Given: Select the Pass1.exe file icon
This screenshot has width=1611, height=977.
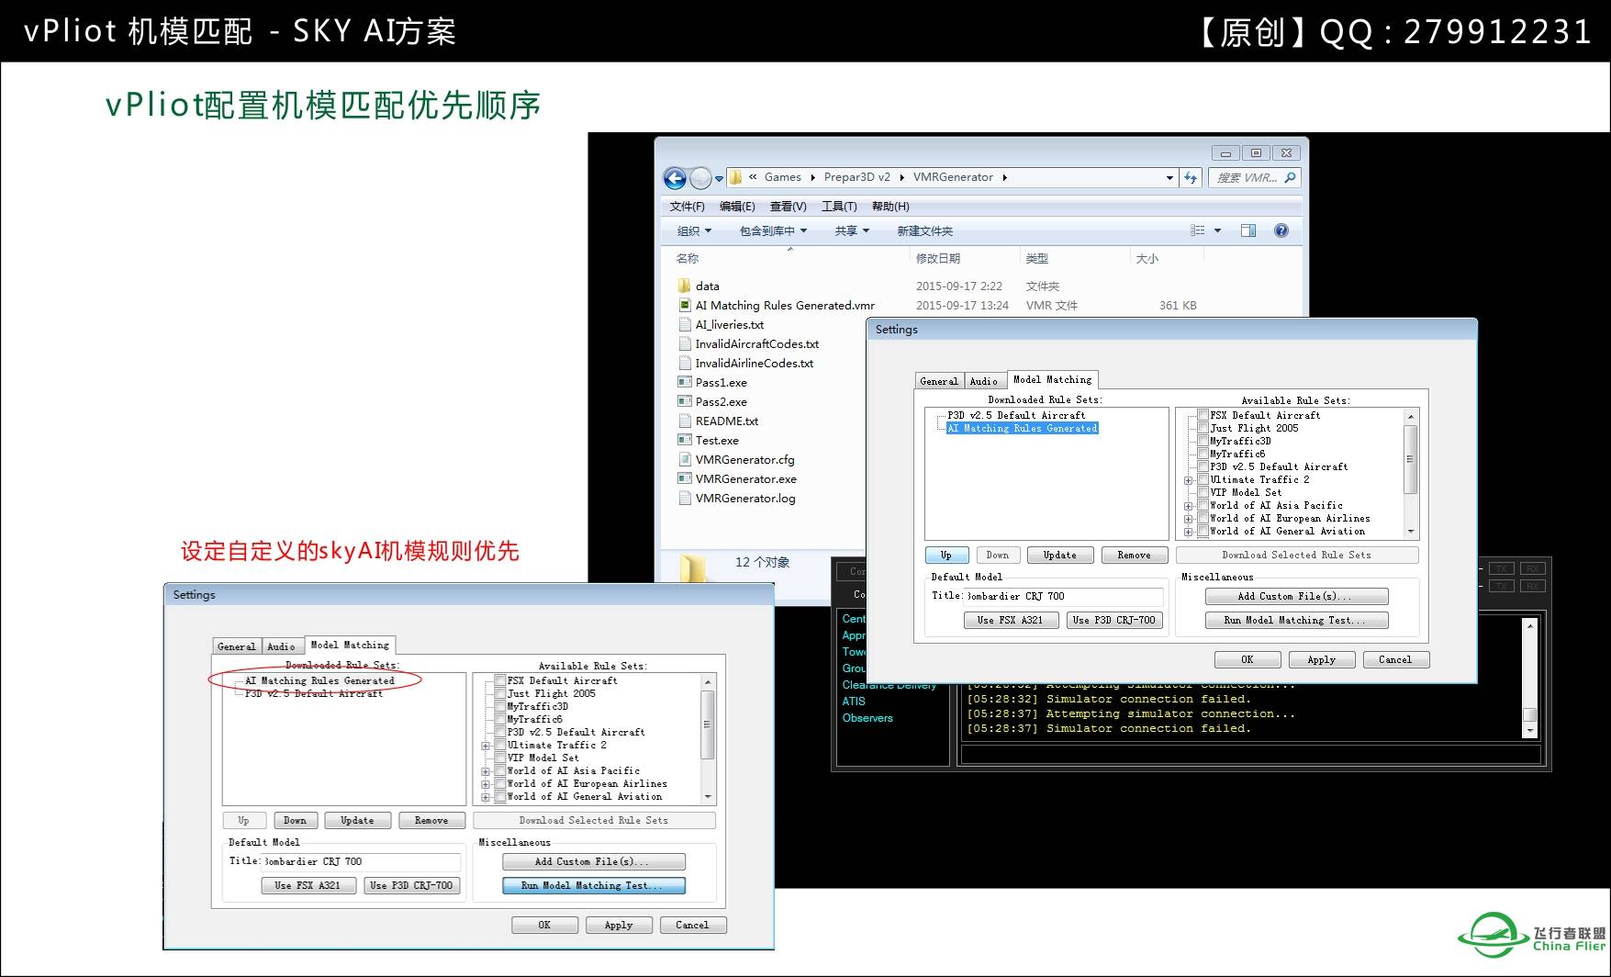Looking at the screenshot, I should (684, 382).
